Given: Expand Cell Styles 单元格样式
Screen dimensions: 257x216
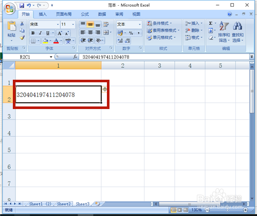Looking at the screenshot, I should [161, 38].
